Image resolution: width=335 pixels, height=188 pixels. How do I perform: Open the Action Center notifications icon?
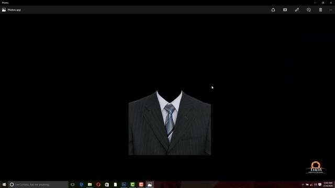pyautogui.click(x=320, y=184)
